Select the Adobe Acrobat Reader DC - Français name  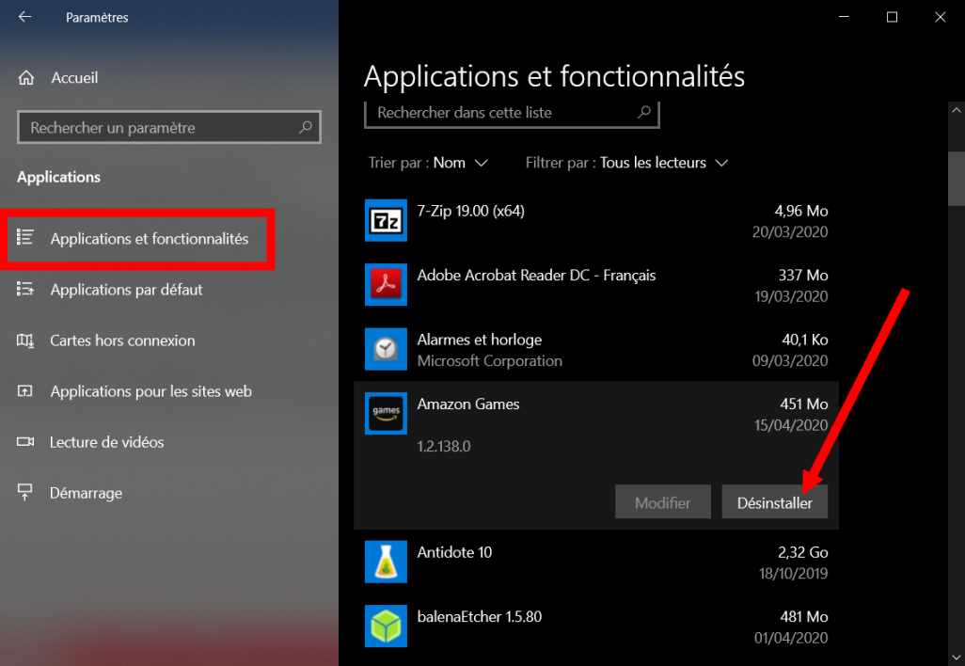536,275
